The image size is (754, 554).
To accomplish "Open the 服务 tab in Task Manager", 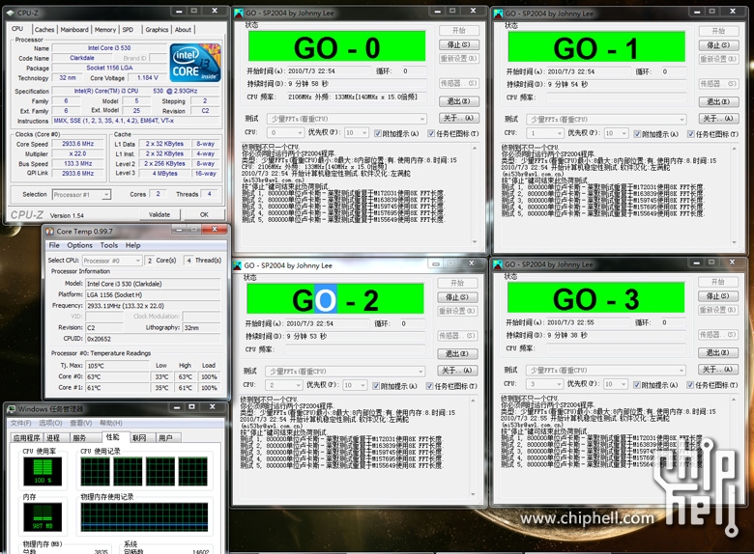I will pyautogui.click(x=79, y=438).
